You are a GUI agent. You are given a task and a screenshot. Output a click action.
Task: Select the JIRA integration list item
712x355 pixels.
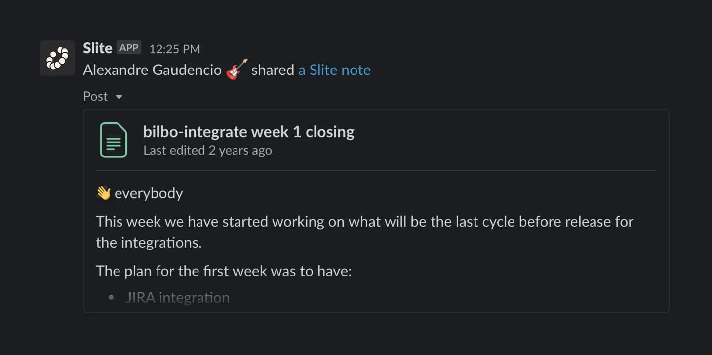178,297
